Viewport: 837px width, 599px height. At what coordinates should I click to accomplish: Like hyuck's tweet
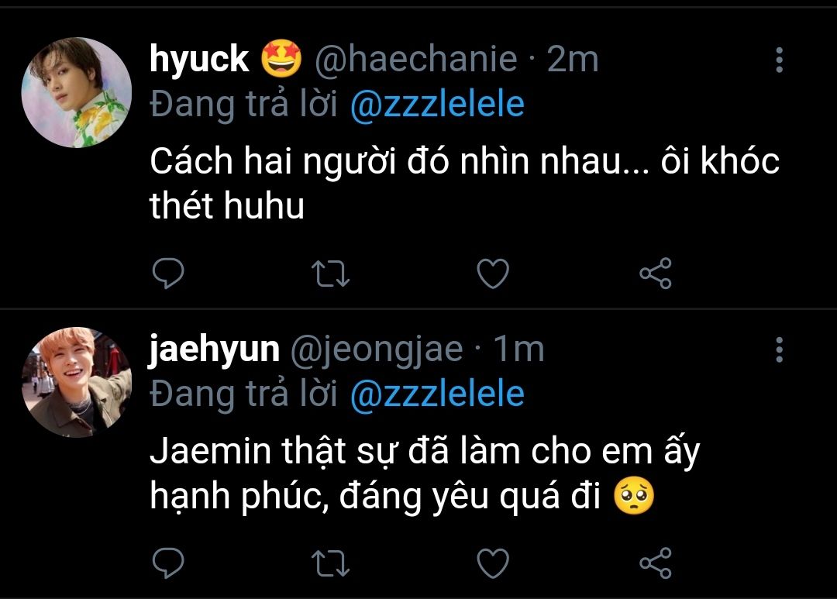click(x=493, y=274)
